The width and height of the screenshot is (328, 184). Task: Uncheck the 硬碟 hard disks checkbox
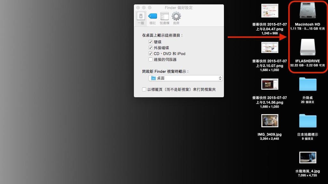(151, 42)
